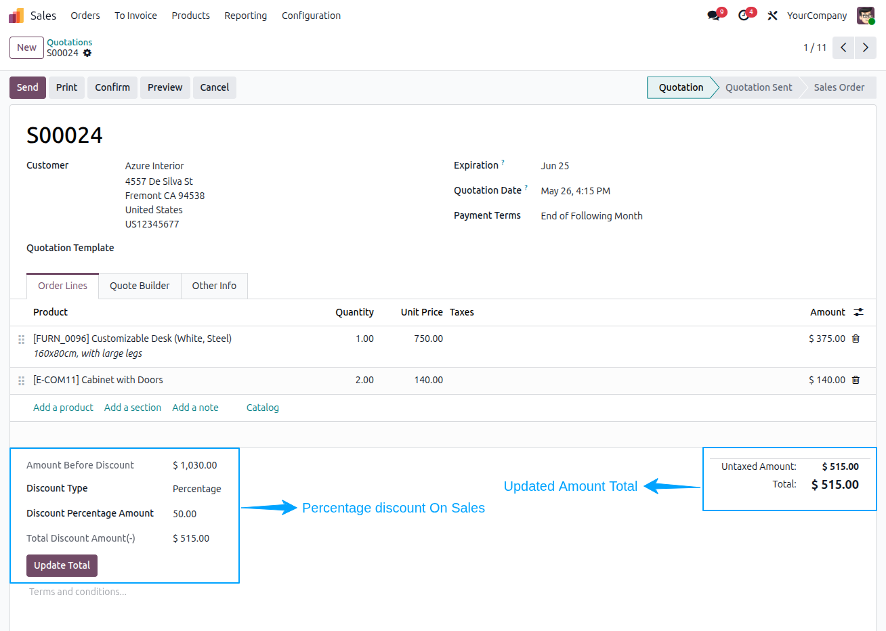Open the Reporting menu

245,16
